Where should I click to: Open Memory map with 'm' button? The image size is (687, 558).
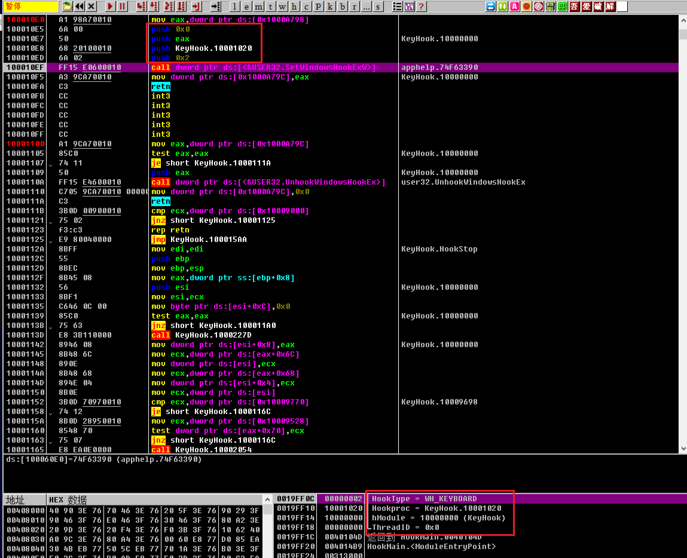(x=259, y=7)
